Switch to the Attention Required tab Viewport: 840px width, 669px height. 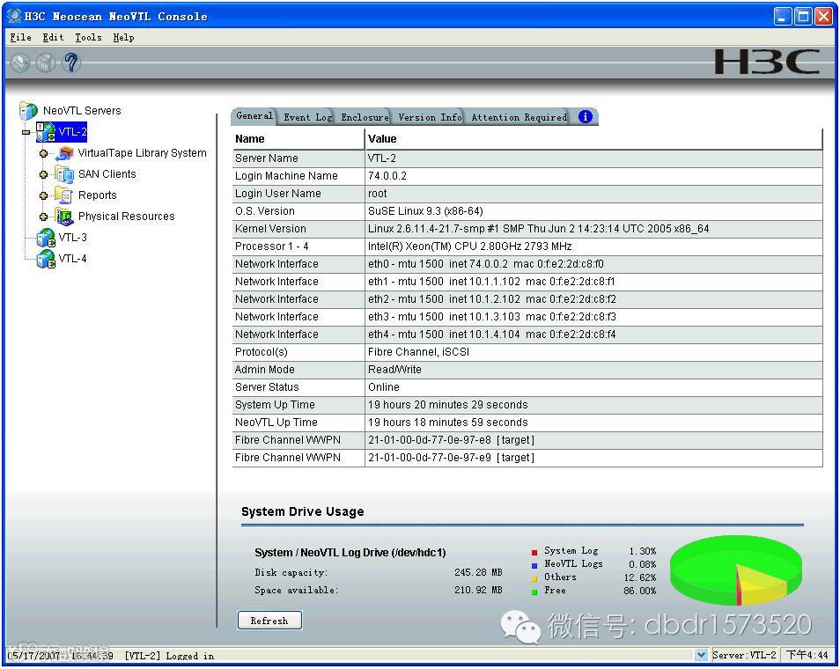[x=519, y=117]
